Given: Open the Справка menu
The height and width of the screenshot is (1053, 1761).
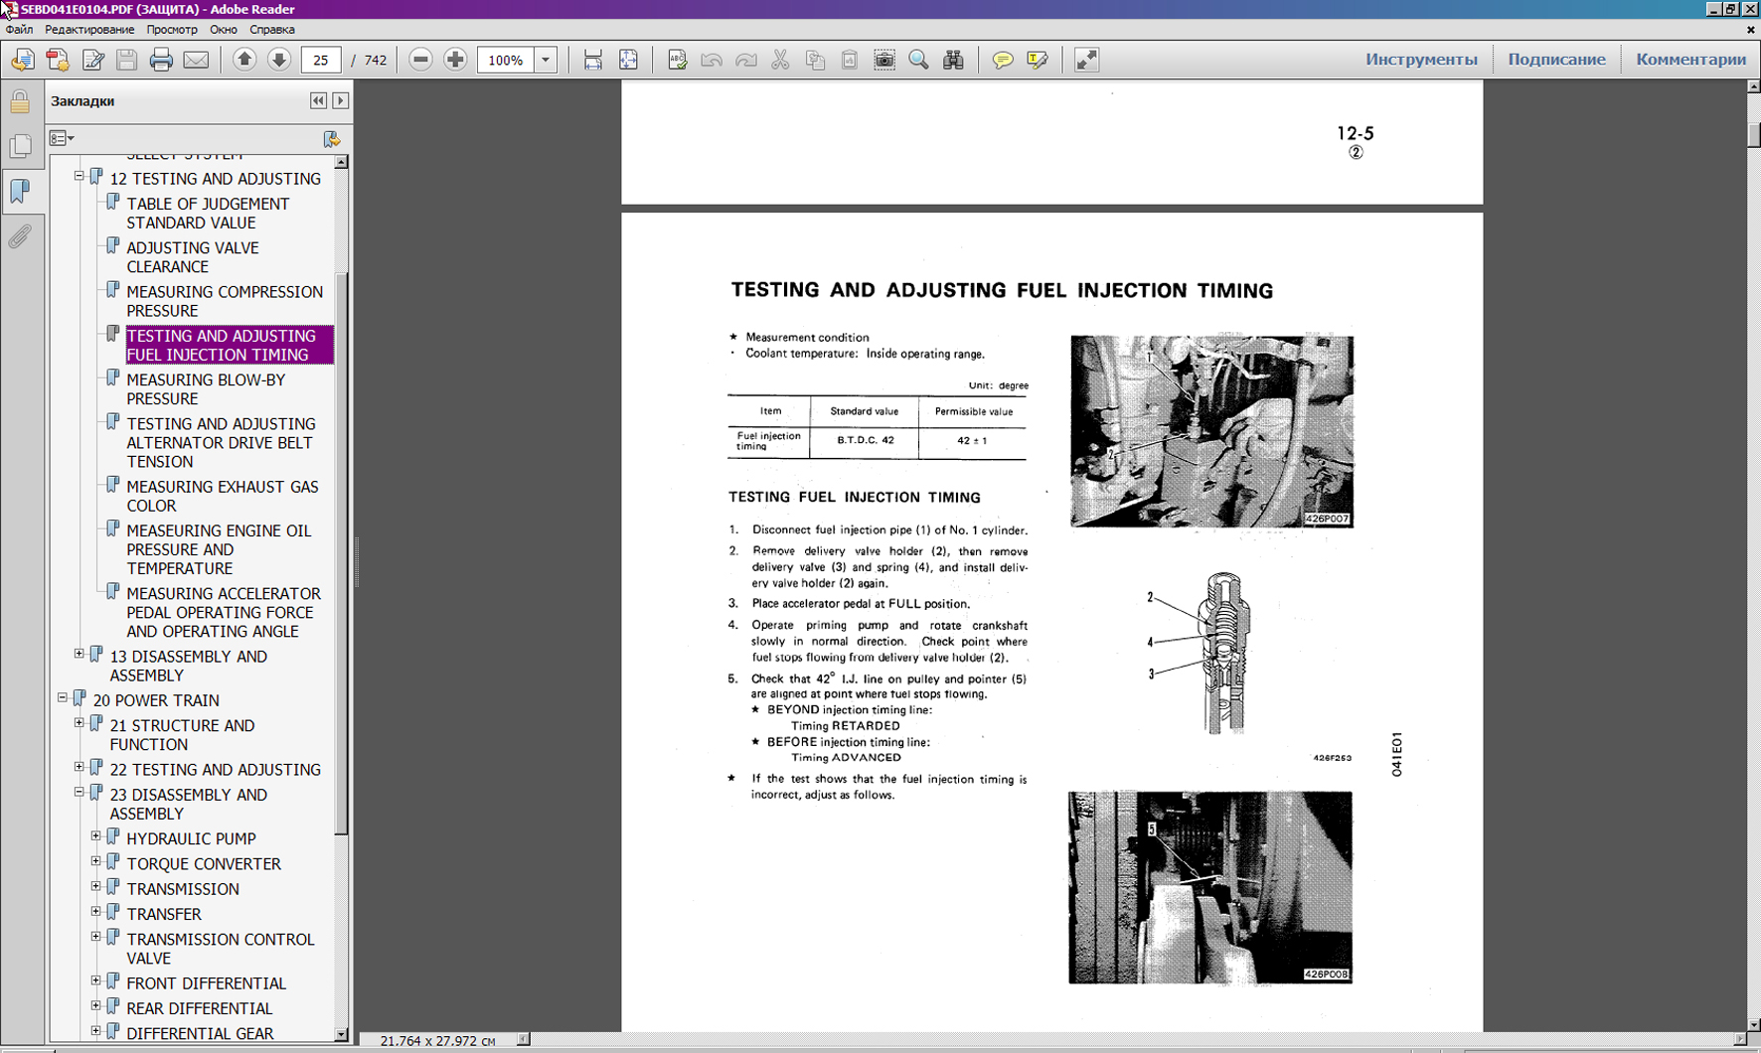Looking at the screenshot, I should [x=271, y=30].
